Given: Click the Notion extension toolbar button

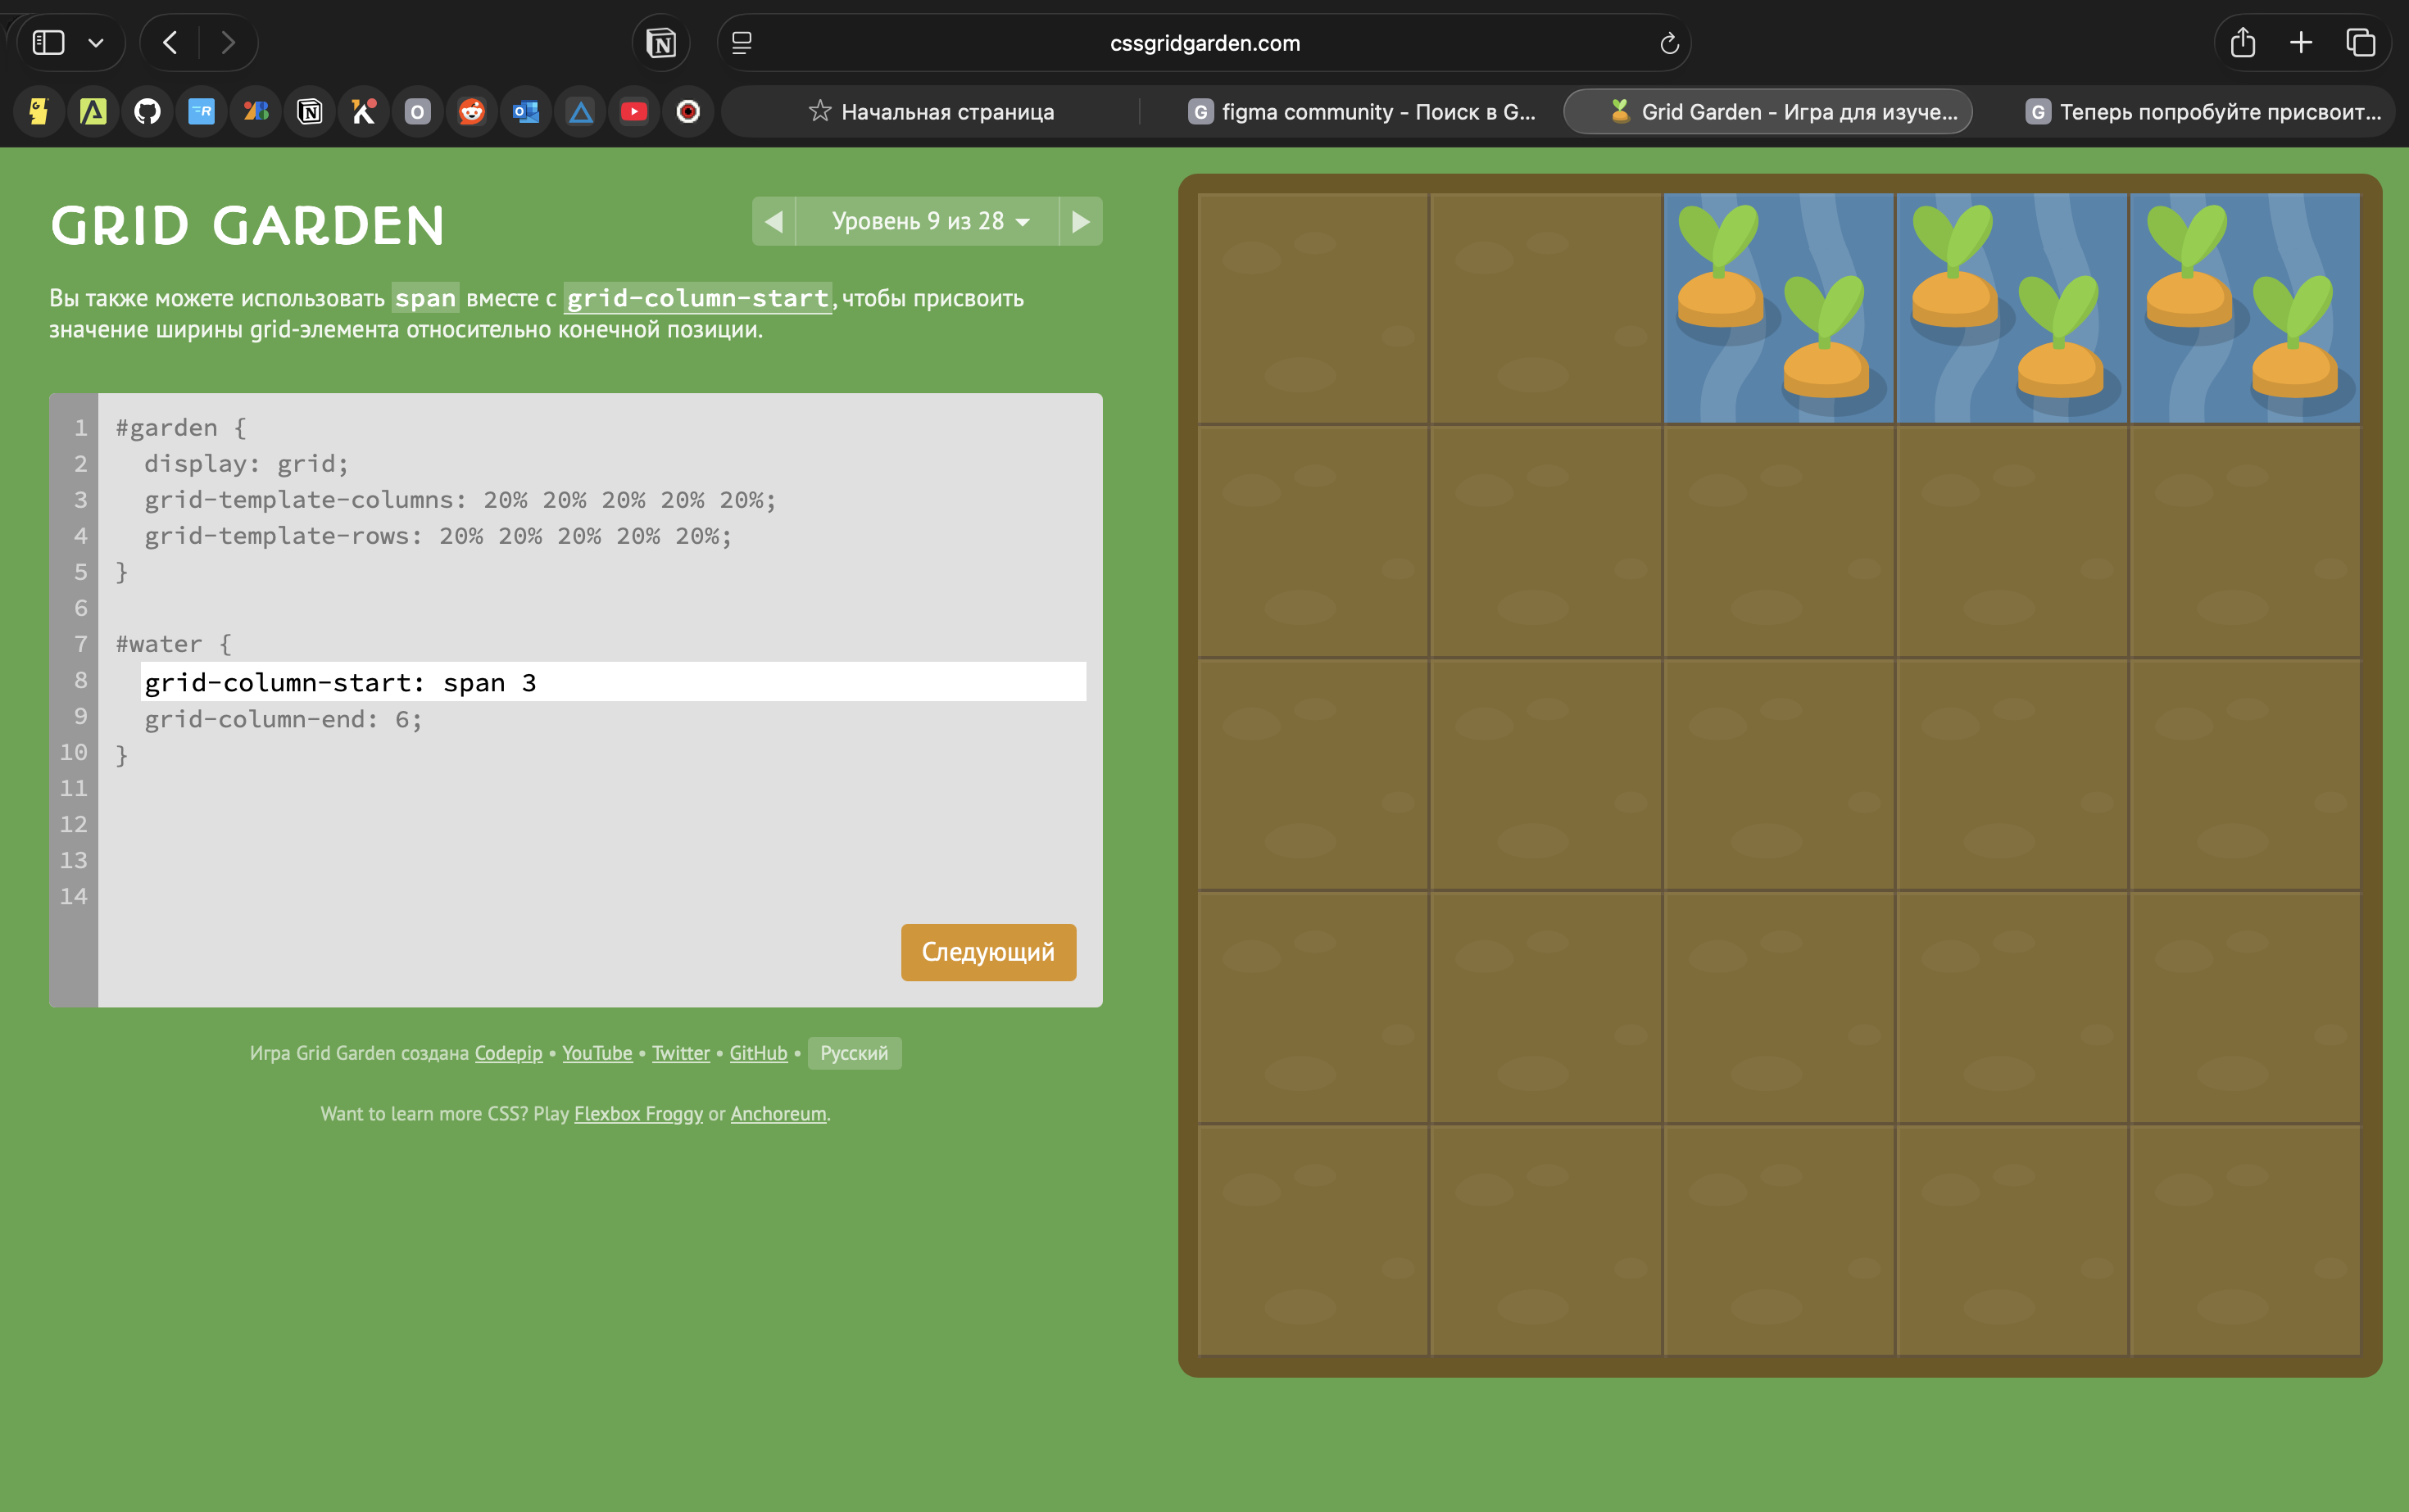Looking at the screenshot, I should (x=661, y=43).
